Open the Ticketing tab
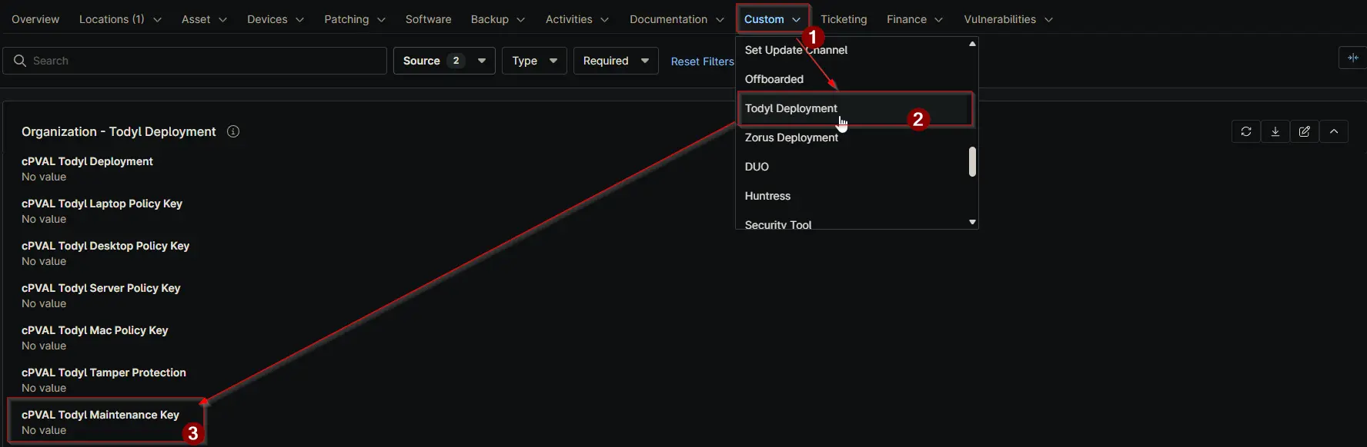This screenshot has width=1367, height=447. [x=844, y=19]
